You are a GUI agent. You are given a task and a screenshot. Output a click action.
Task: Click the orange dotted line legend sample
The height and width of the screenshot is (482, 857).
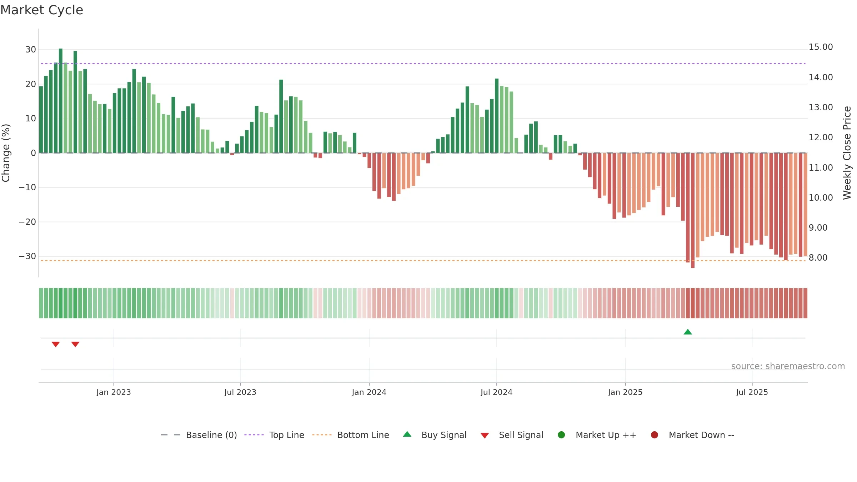322,435
